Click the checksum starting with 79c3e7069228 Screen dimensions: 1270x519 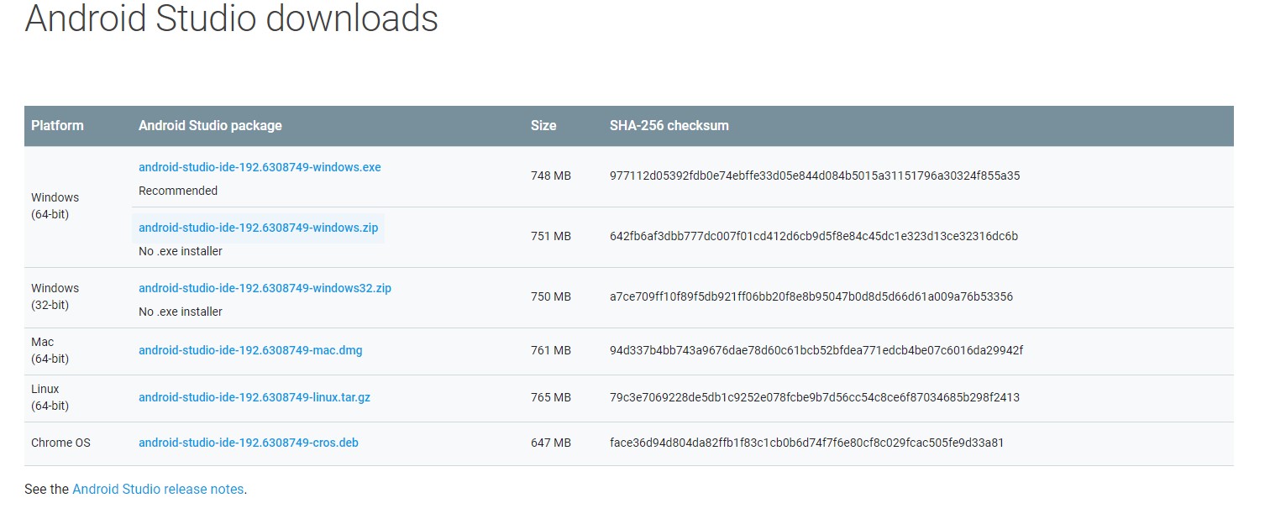[815, 397]
